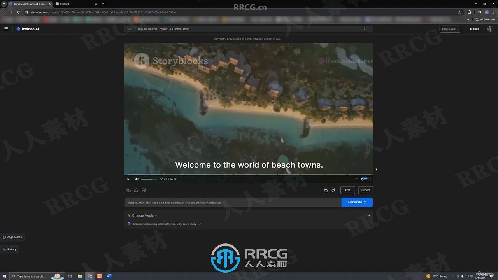Open Windows Start menu

[4, 276]
